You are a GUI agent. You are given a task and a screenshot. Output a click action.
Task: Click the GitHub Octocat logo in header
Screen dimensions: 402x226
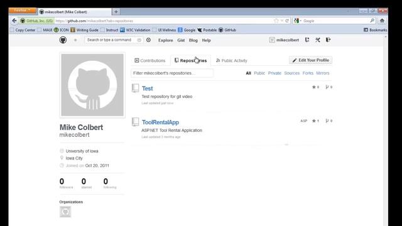pyautogui.click(x=63, y=40)
